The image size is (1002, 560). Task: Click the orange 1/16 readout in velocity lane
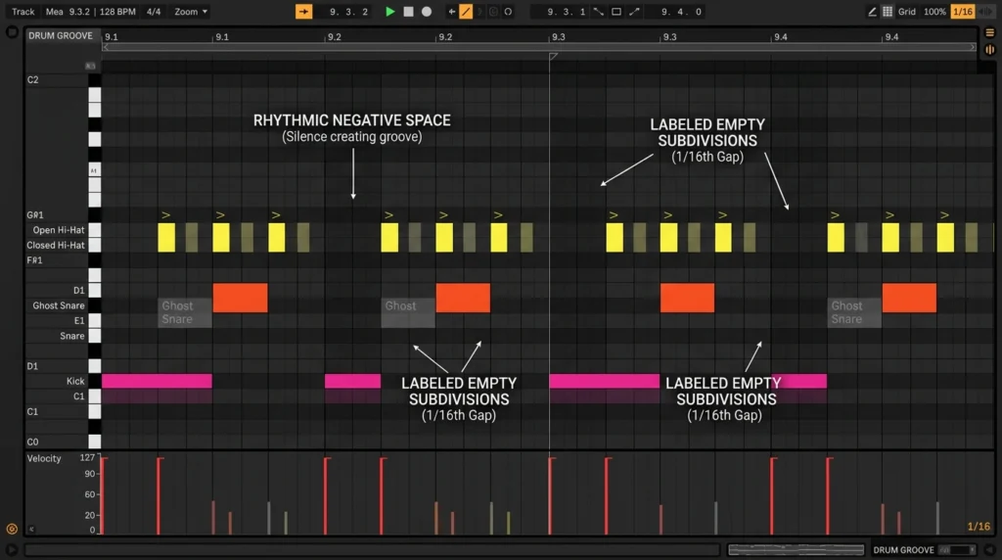click(x=979, y=526)
